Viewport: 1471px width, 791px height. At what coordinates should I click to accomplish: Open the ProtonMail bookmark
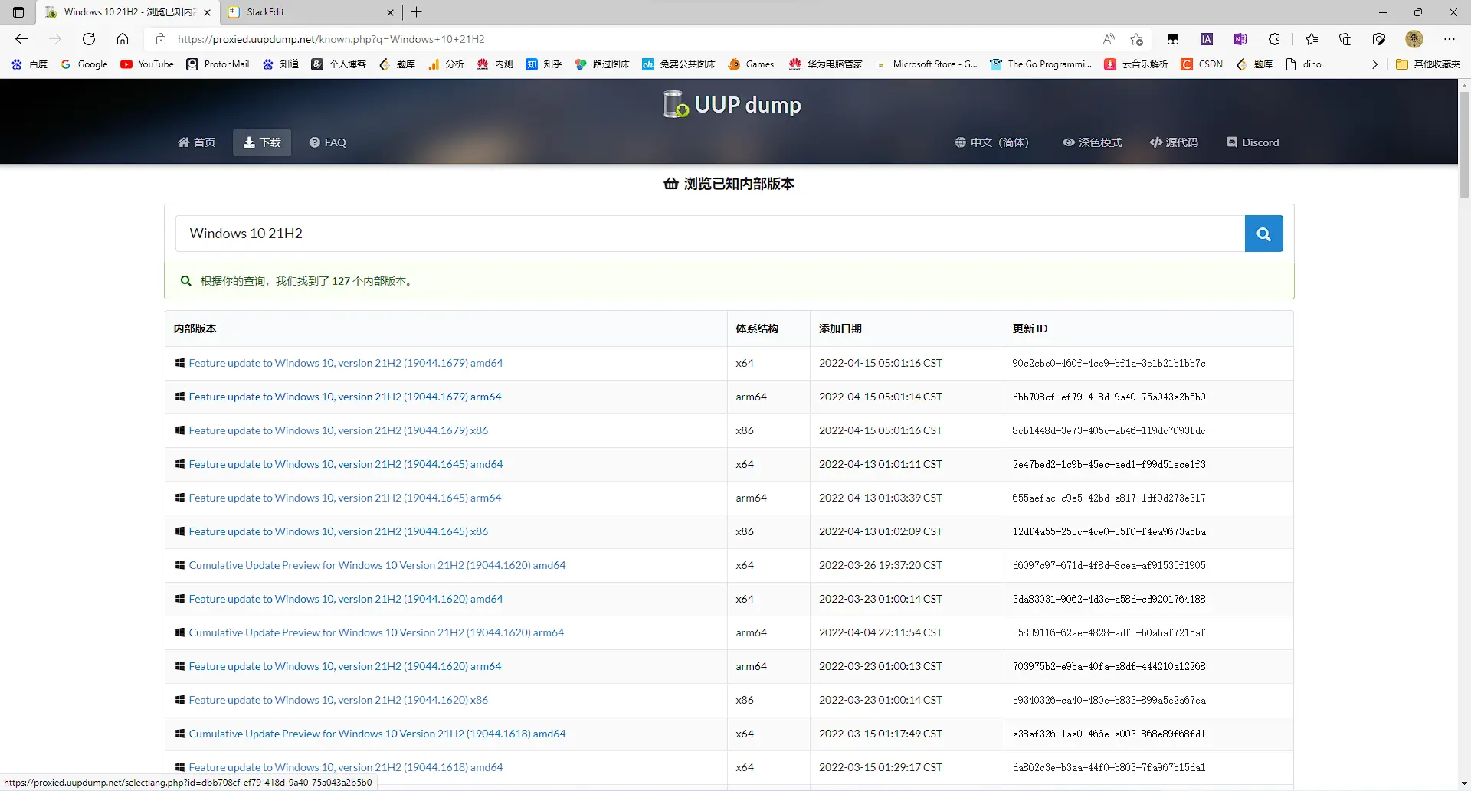(218, 64)
